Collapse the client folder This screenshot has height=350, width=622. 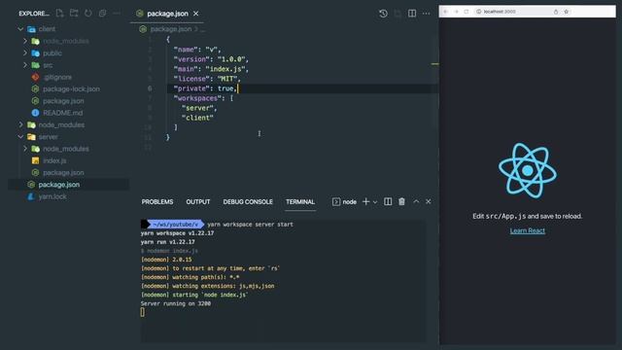coord(20,29)
